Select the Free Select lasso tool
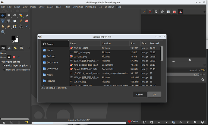This screenshot has height=125, width=208. (15, 15)
